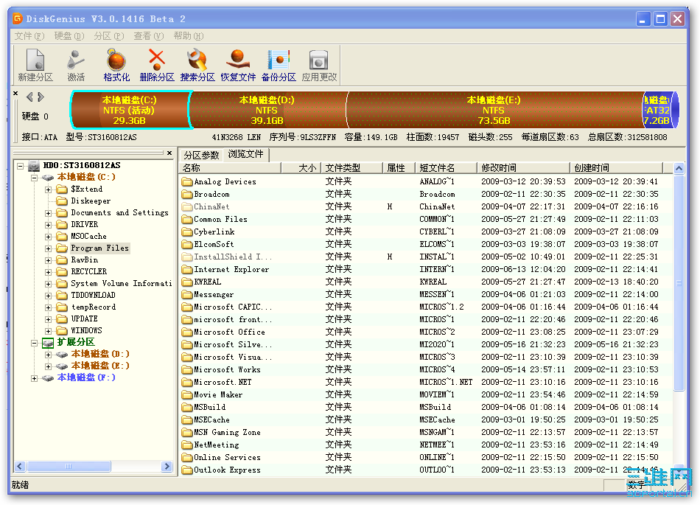Expand the $Extend folder node
The height and width of the screenshot is (505, 700).
point(48,189)
